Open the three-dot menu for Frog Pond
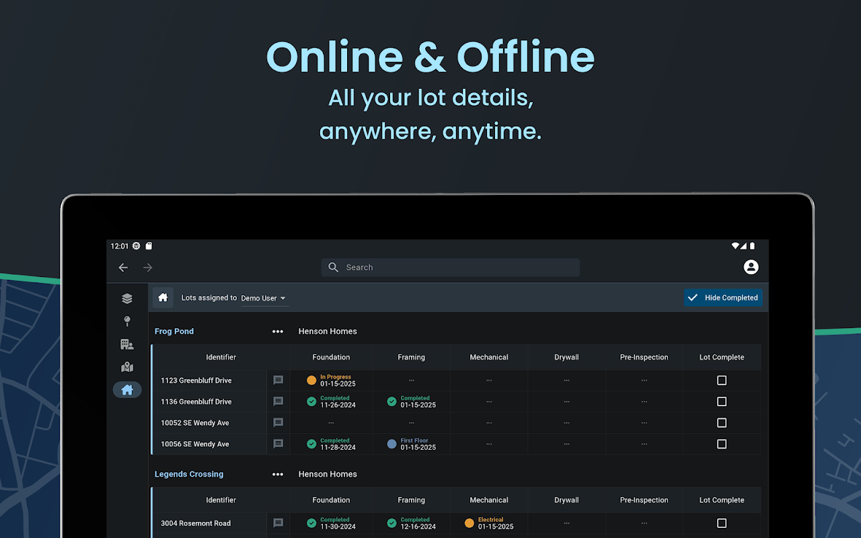Viewport: 861px width, 538px height. pos(278,332)
